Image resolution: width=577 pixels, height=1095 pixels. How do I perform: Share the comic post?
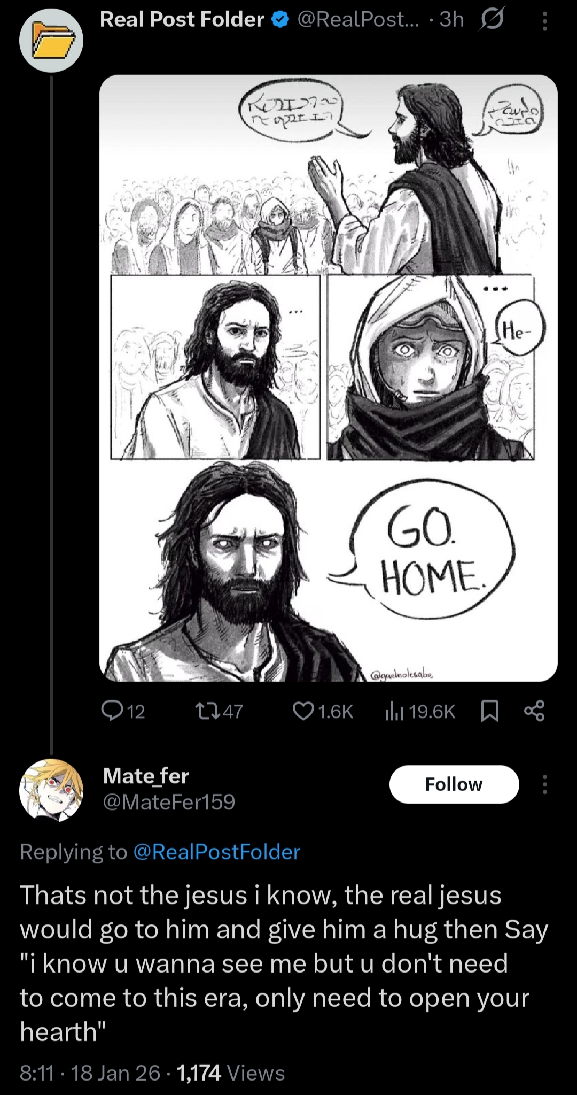pos(534,711)
